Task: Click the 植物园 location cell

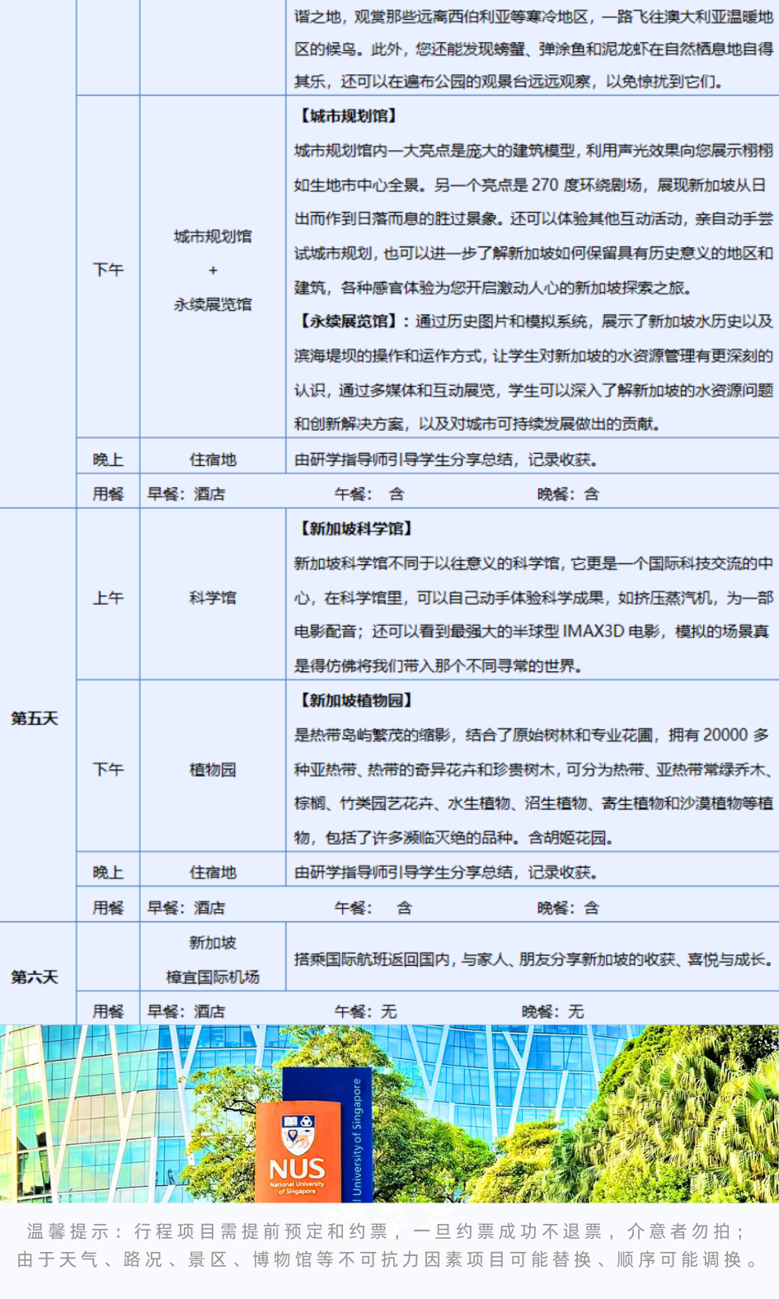Action: (213, 770)
